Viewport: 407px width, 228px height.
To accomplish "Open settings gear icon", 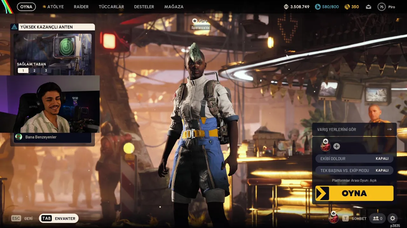I will point(393,218).
